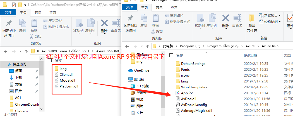This screenshot has width=293, height=116.
Task: Copy to (复制到) in right window ribbon
Action: (x=212, y=21)
